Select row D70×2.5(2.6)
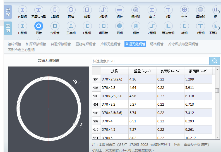Screen dimensions: 221x152 coord(152,79)
